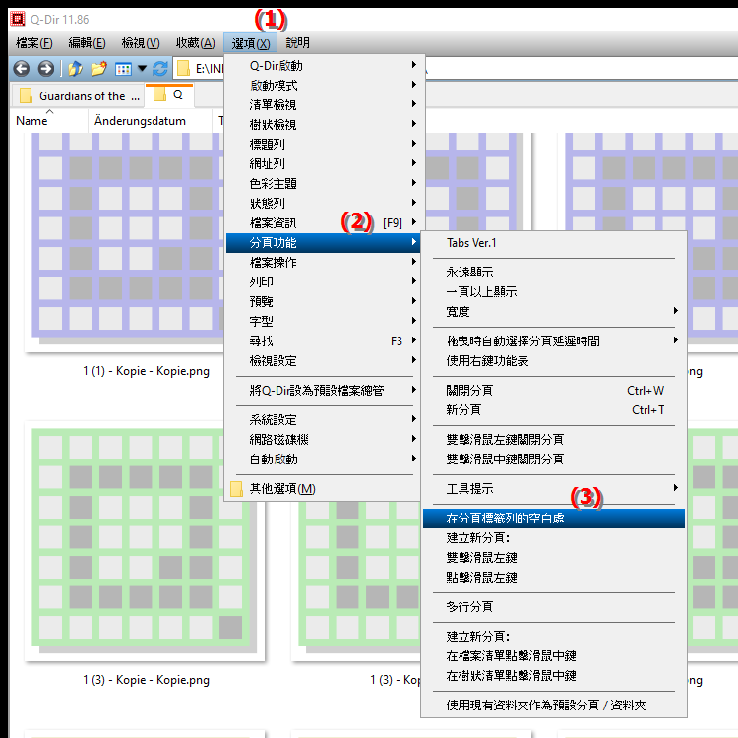Expand the Q-Dir啟動 submenu
Screen dimensions: 738x738
tap(325, 65)
